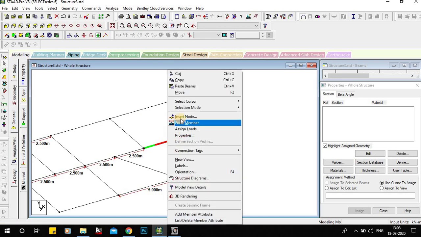Open File Explorer from the taskbar
This screenshot has width=421, height=237.
click(83, 231)
